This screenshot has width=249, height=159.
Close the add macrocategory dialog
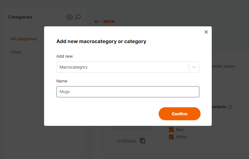click(206, 32)
